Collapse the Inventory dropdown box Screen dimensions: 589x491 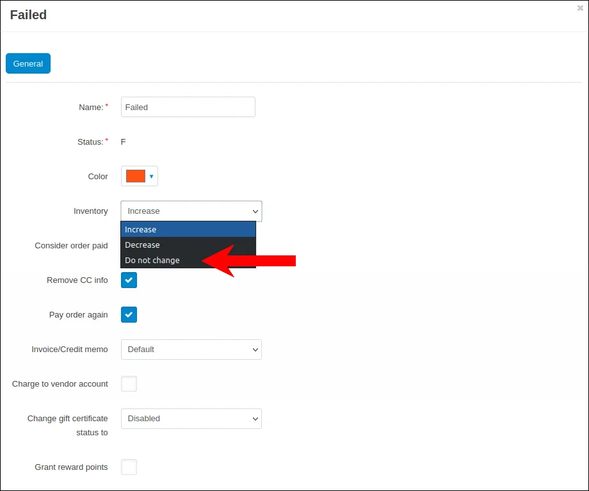coord(191,211)
